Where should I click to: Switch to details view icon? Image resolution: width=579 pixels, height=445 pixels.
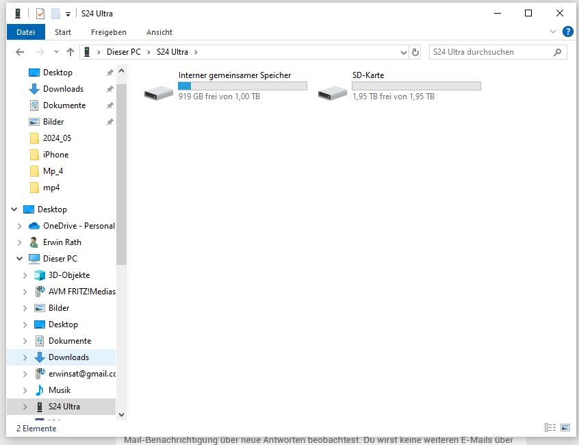click(x=550, y=428)
